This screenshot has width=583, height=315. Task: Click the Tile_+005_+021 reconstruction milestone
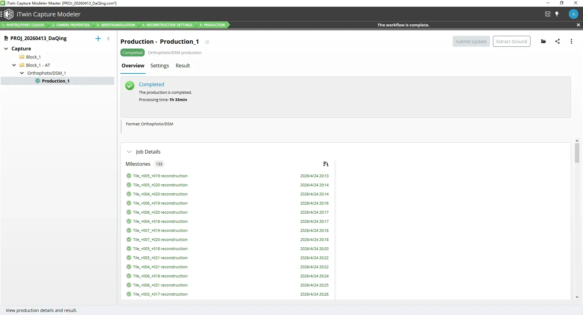tap(160, 258)
